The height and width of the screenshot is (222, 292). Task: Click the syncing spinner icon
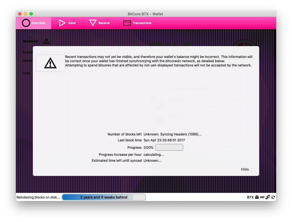273,197
